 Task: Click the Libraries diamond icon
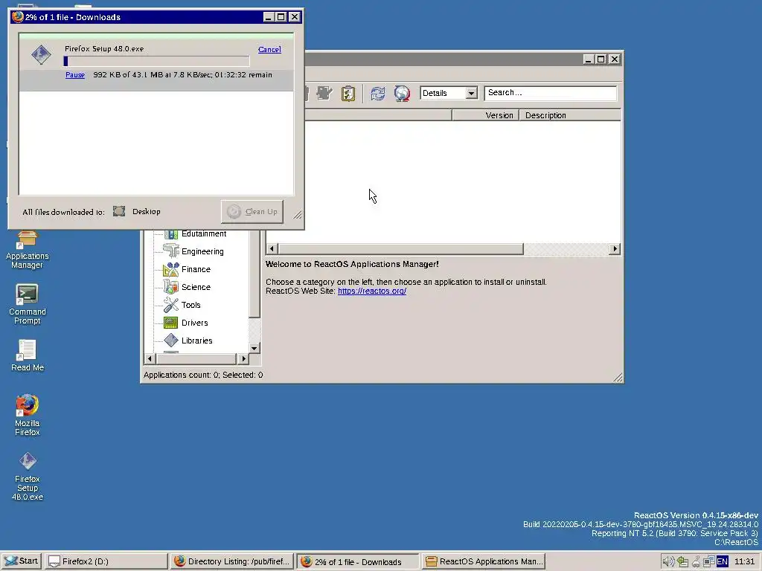(171, 341)
